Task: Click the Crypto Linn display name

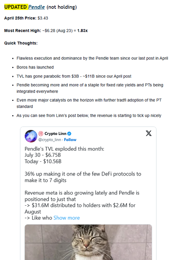Action: coord(55,133)
